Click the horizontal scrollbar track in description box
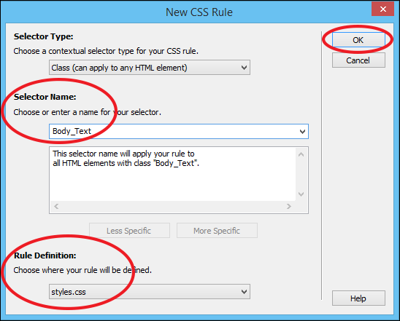Viewport: 400px width, 321px height. (x=172, y=206)
